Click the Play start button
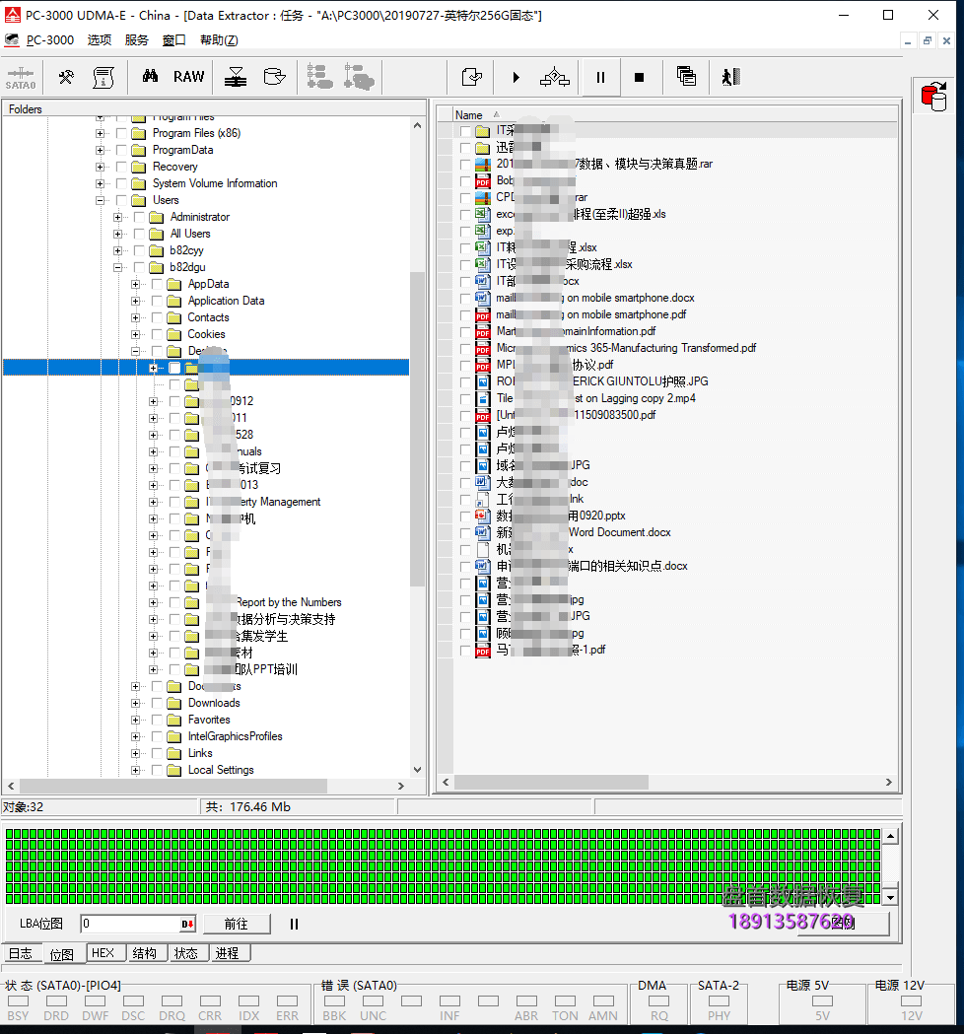Screen dimensions: 964x1034 click(x=516, y=77)
